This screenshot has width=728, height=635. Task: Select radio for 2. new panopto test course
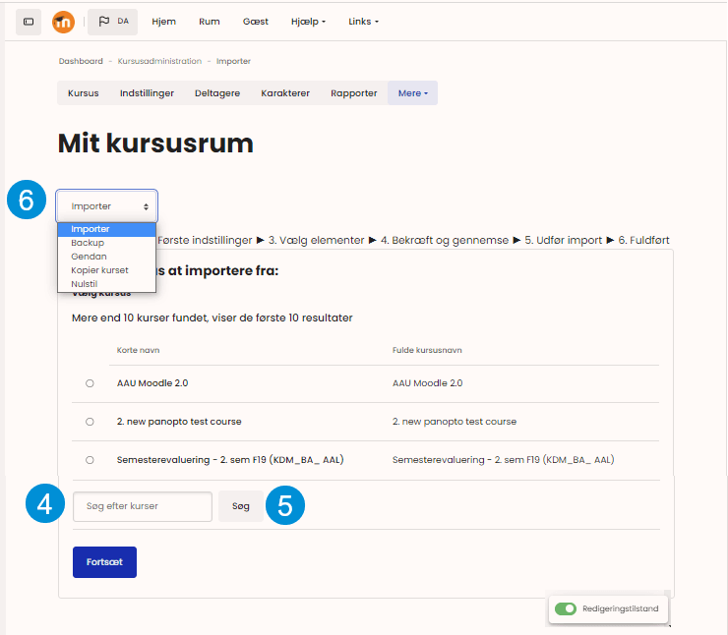click(x=90, y=422)
